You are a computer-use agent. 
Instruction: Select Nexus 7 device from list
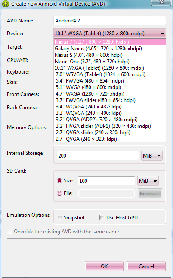coord(110,42)
